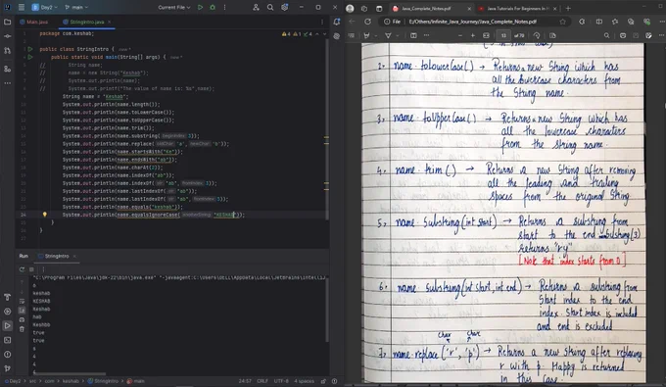Screen dimensions: 666x387
Task: Stop the process in the Run panel
Action: (31, 269)
